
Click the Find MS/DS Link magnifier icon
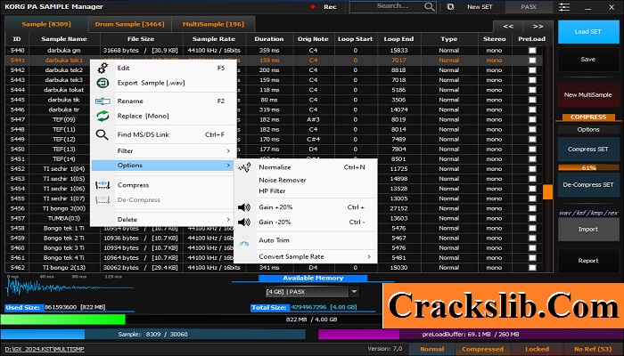[103, 134]
